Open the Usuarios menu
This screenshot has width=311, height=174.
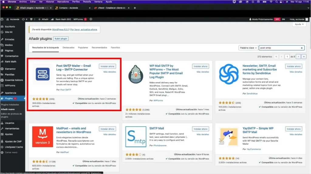coord(9,123)
